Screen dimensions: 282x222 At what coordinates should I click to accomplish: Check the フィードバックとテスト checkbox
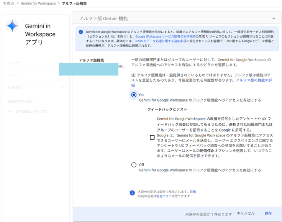click(x=152, y=138)
